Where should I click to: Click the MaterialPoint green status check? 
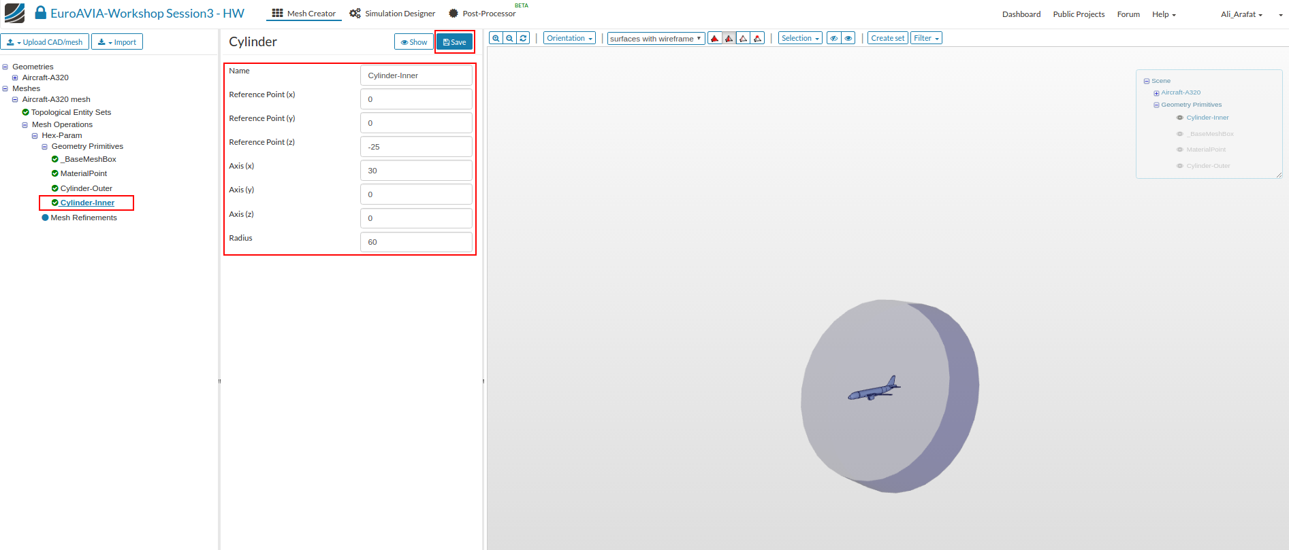[x=55, y=173]
